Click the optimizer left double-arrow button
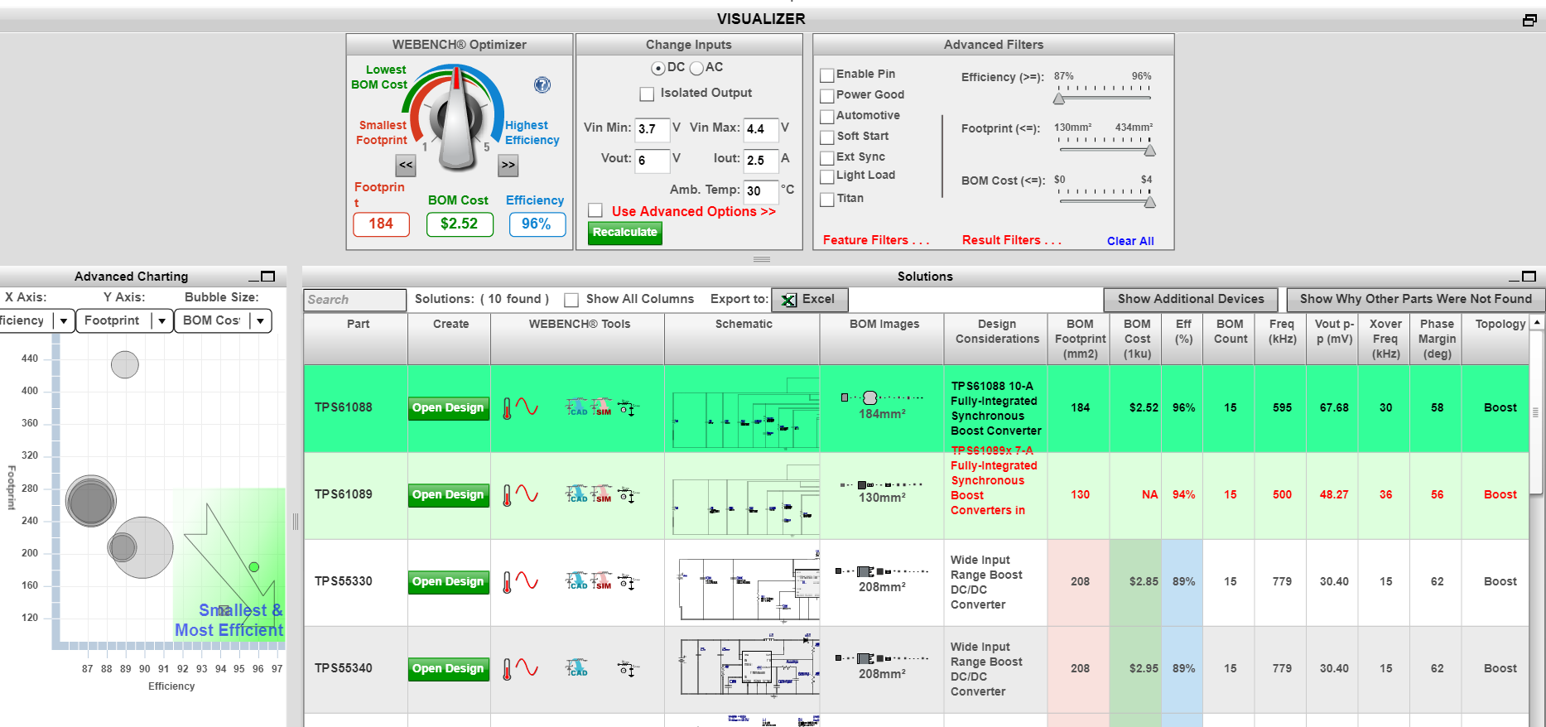Viewport: 1546px width, 727px height. [x=406, y=166]
